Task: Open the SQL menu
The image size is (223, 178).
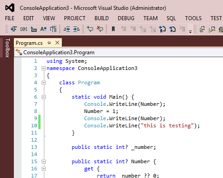Action: [x=171, y=18]
